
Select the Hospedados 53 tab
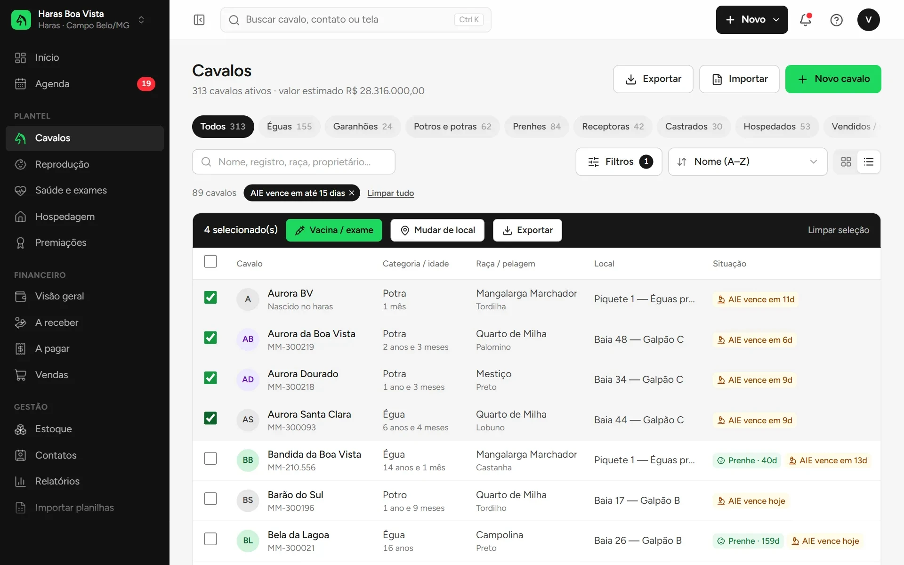pyautogui.click(x=777, y=127)
